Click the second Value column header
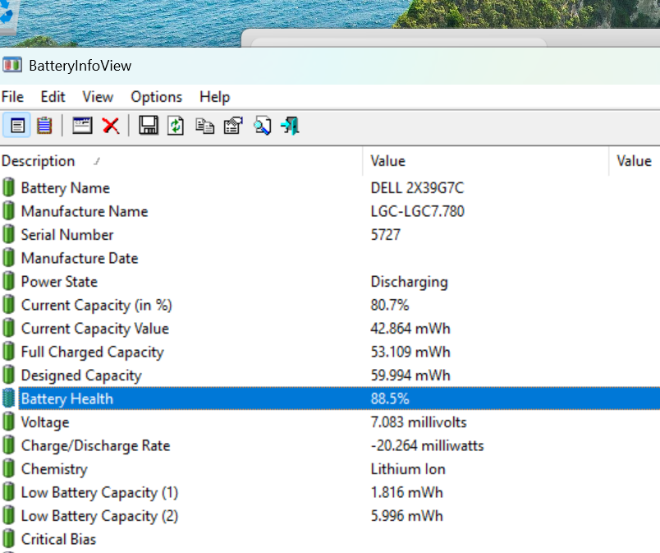The width and height of the screenshot is (660, 553). pyautogui.click(x=635, y=161)
